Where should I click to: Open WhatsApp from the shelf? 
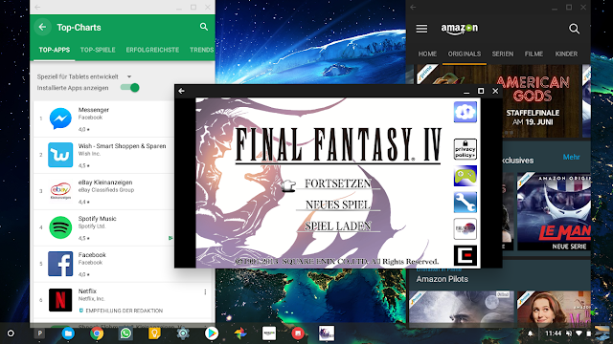point(125,333)
